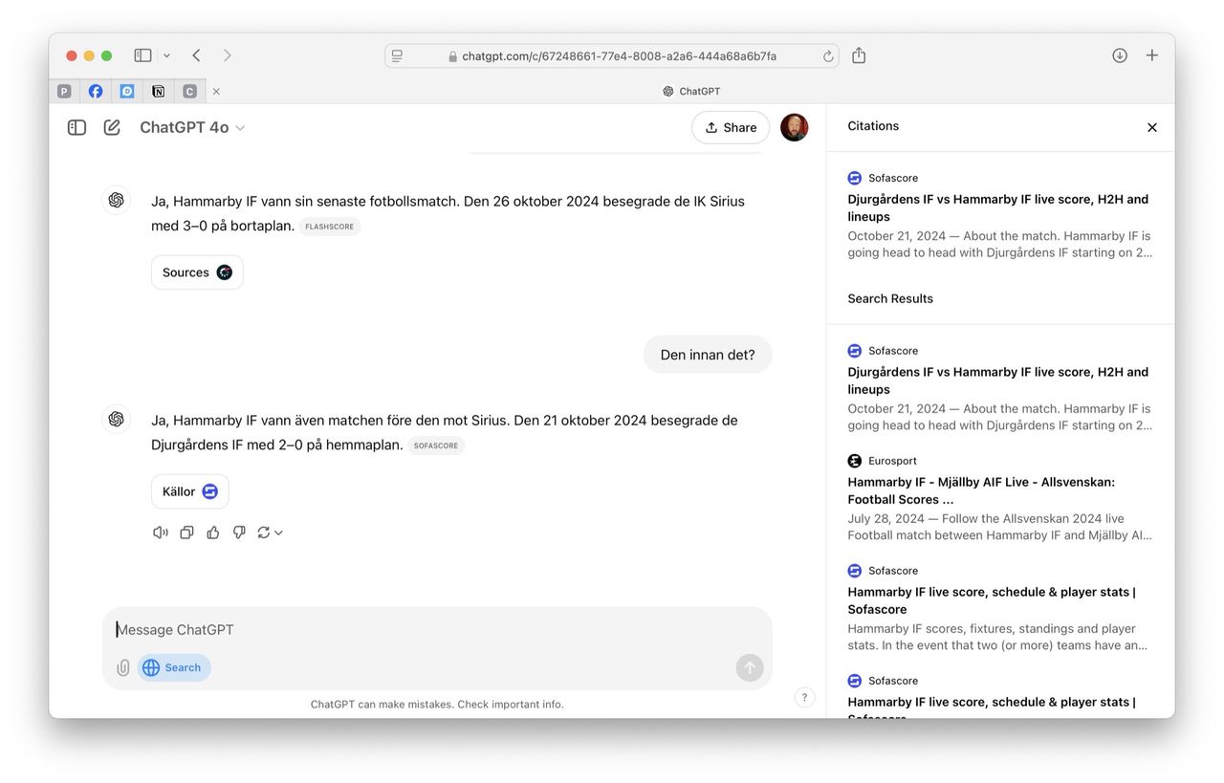This screenshot has height=783, width=1224.
Task: Switch to the Notion pinned tab
Action: tap(158, 92)
